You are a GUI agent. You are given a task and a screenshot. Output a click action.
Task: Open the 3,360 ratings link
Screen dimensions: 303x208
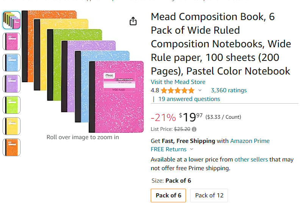[229, 90]
